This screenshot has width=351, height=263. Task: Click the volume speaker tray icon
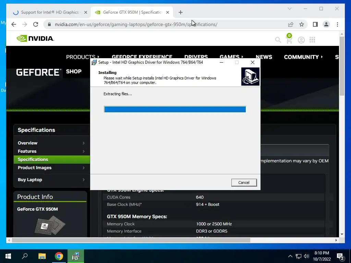click(306, 256)
